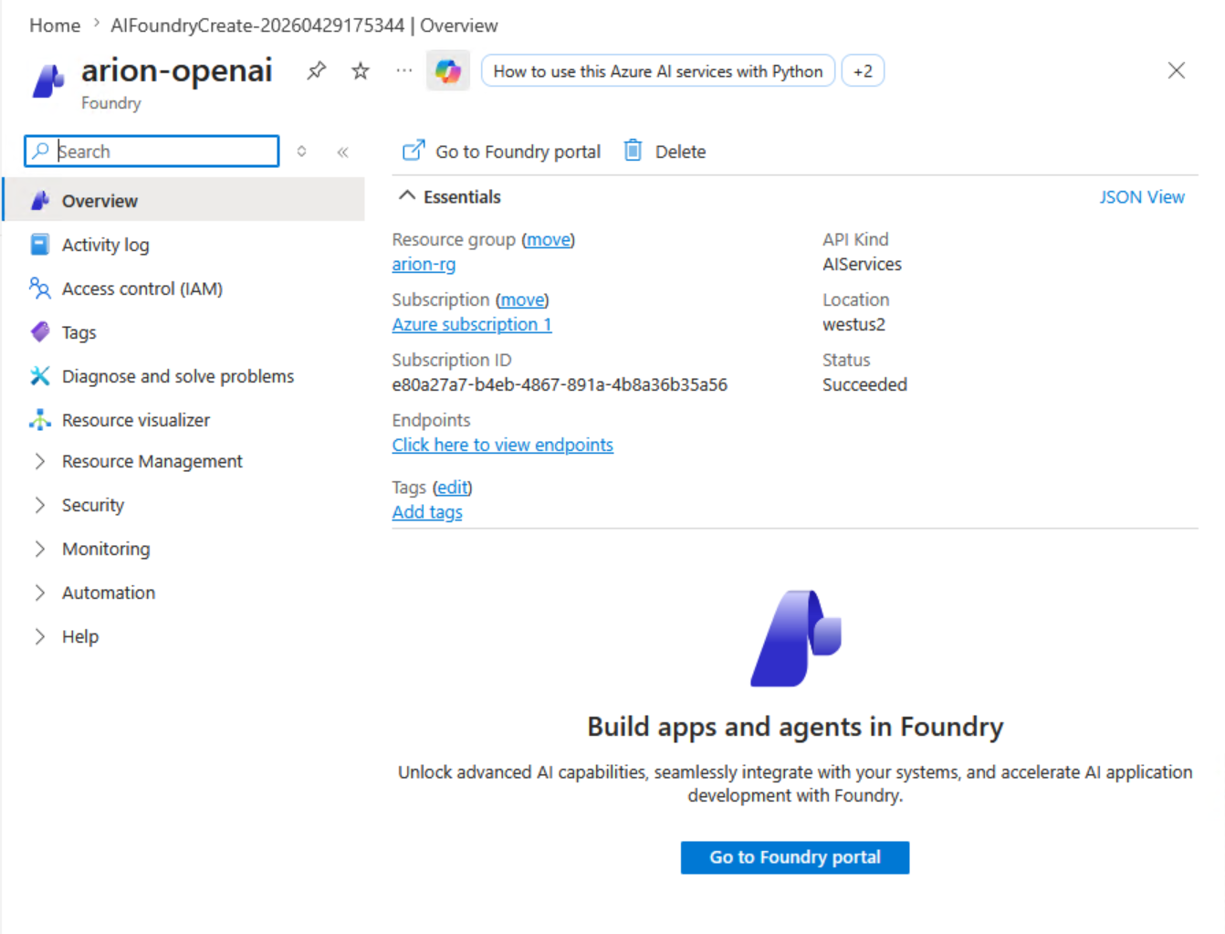Open the Copilot icon button
Image resolution: width=1225 pixels, height=934 pixels.
(448, 70)
